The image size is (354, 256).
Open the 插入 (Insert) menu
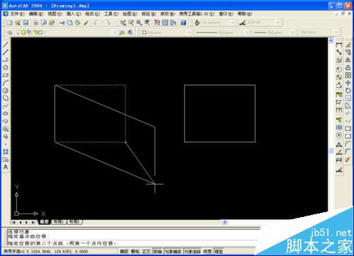[74, 14]
